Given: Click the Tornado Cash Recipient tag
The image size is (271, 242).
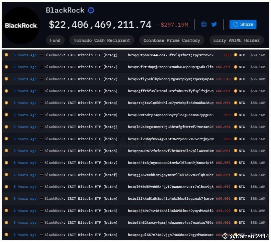Looking at the screenshot, I should pos(102,40).
